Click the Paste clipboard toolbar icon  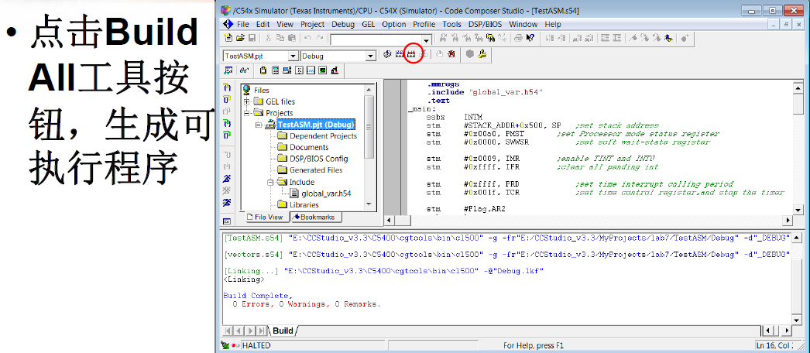click(292, 38)
